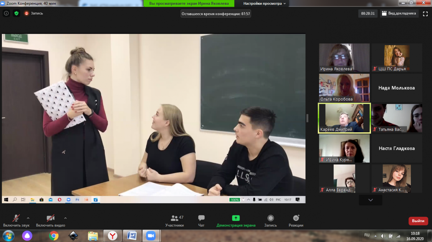The image size is (432, 242).
Task: Expand video options arrow beside camera
Action: (x=65, y=218)
